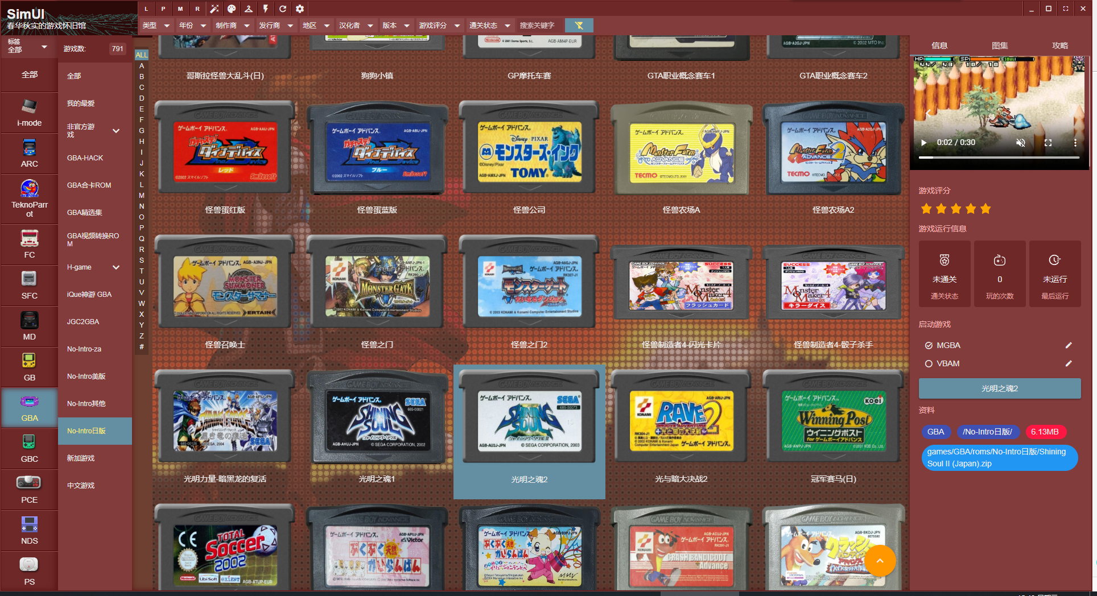
Task: Click the P toolbar button
Action: (163, 9)
